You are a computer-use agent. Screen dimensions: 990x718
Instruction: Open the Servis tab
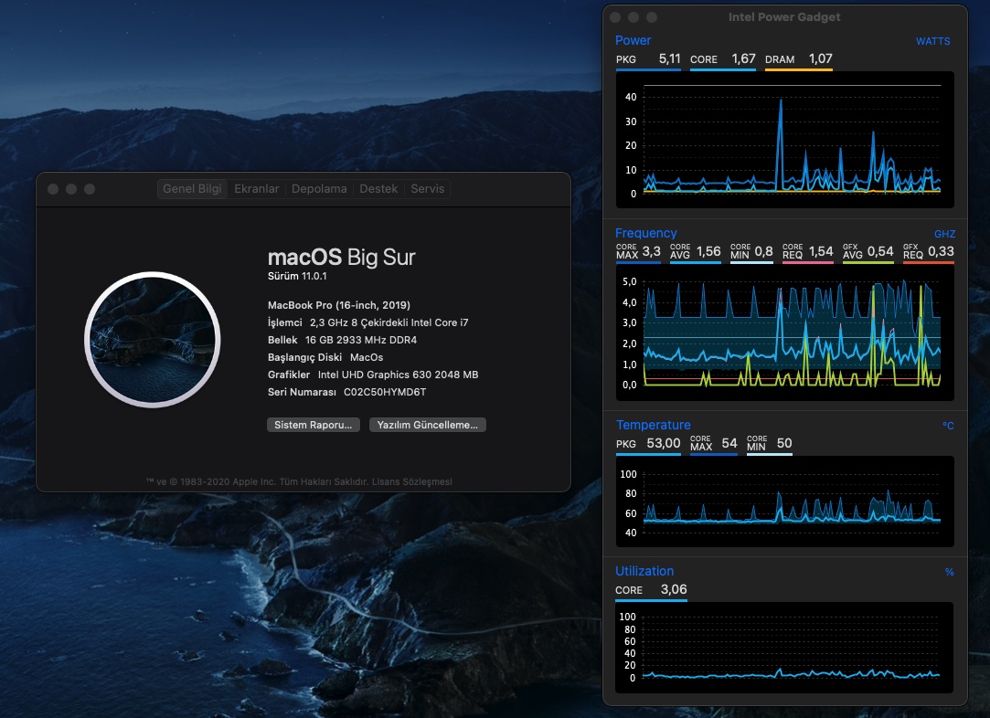(427, 189)
